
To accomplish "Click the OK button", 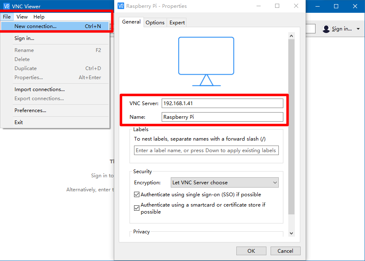I will (251, 251).
